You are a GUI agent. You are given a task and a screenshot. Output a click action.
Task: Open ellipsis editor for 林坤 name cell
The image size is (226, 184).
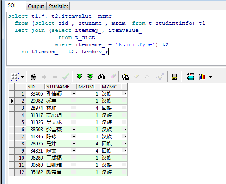click(x=73, y=108)
